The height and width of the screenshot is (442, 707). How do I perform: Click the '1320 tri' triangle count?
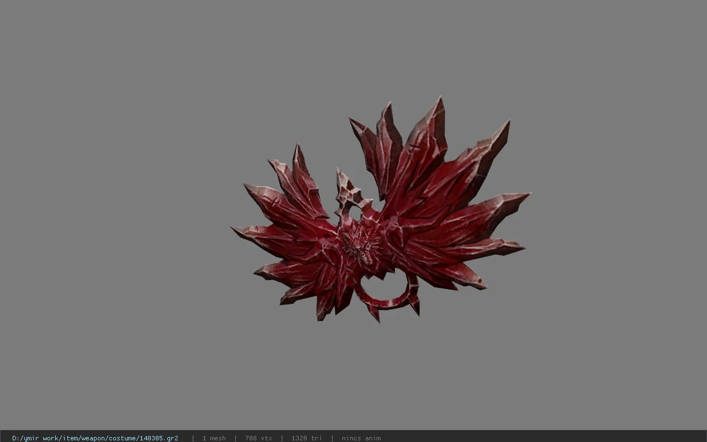[x=307, y=438]
